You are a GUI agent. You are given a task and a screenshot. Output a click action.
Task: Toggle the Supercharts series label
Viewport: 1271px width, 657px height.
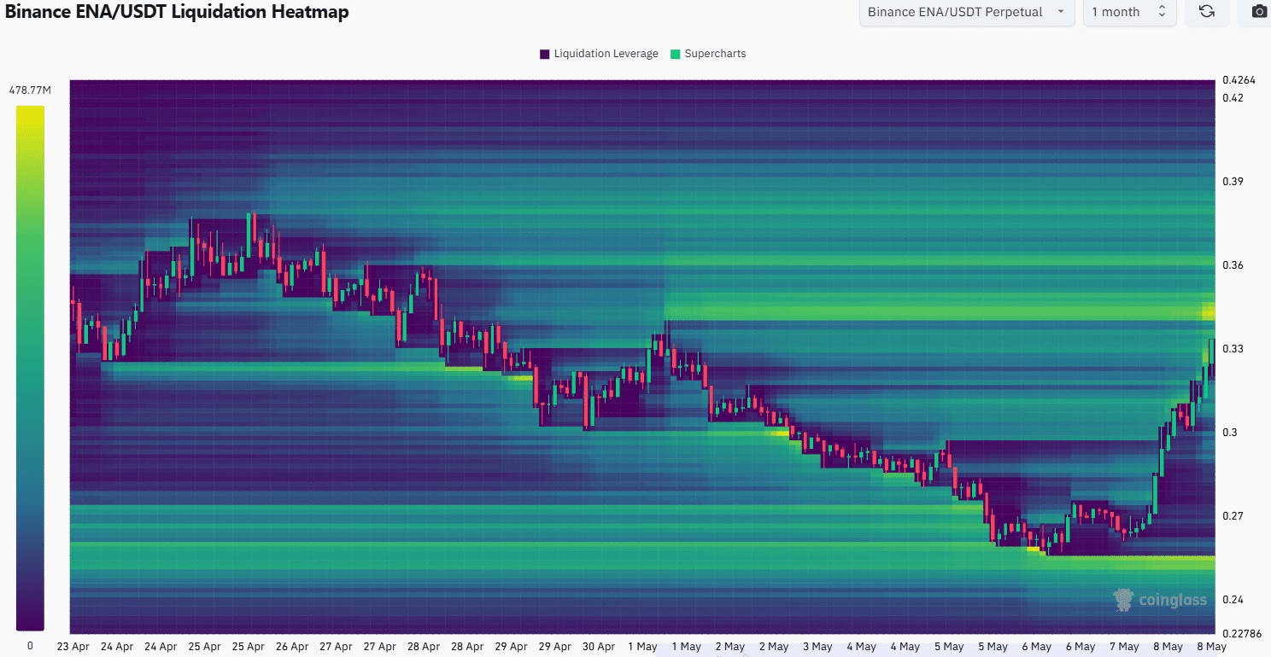point(715,54)
